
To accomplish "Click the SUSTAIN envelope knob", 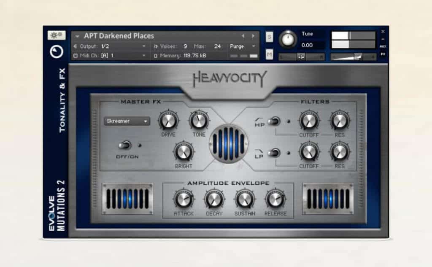I will [245, 199].
